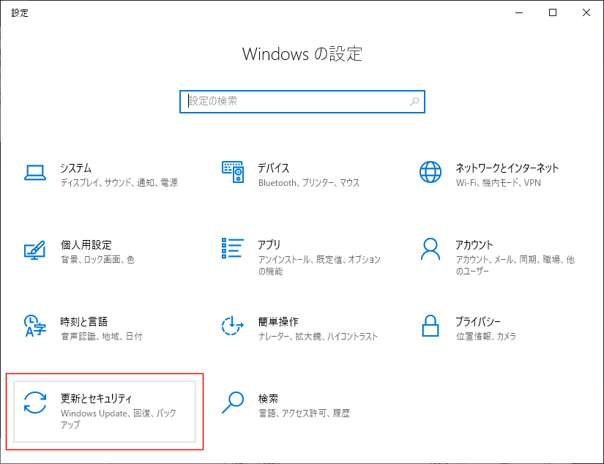Click the text Bluetooth、プリンター、マウス
The image size is (604, 464).
(x=309, y=183)
